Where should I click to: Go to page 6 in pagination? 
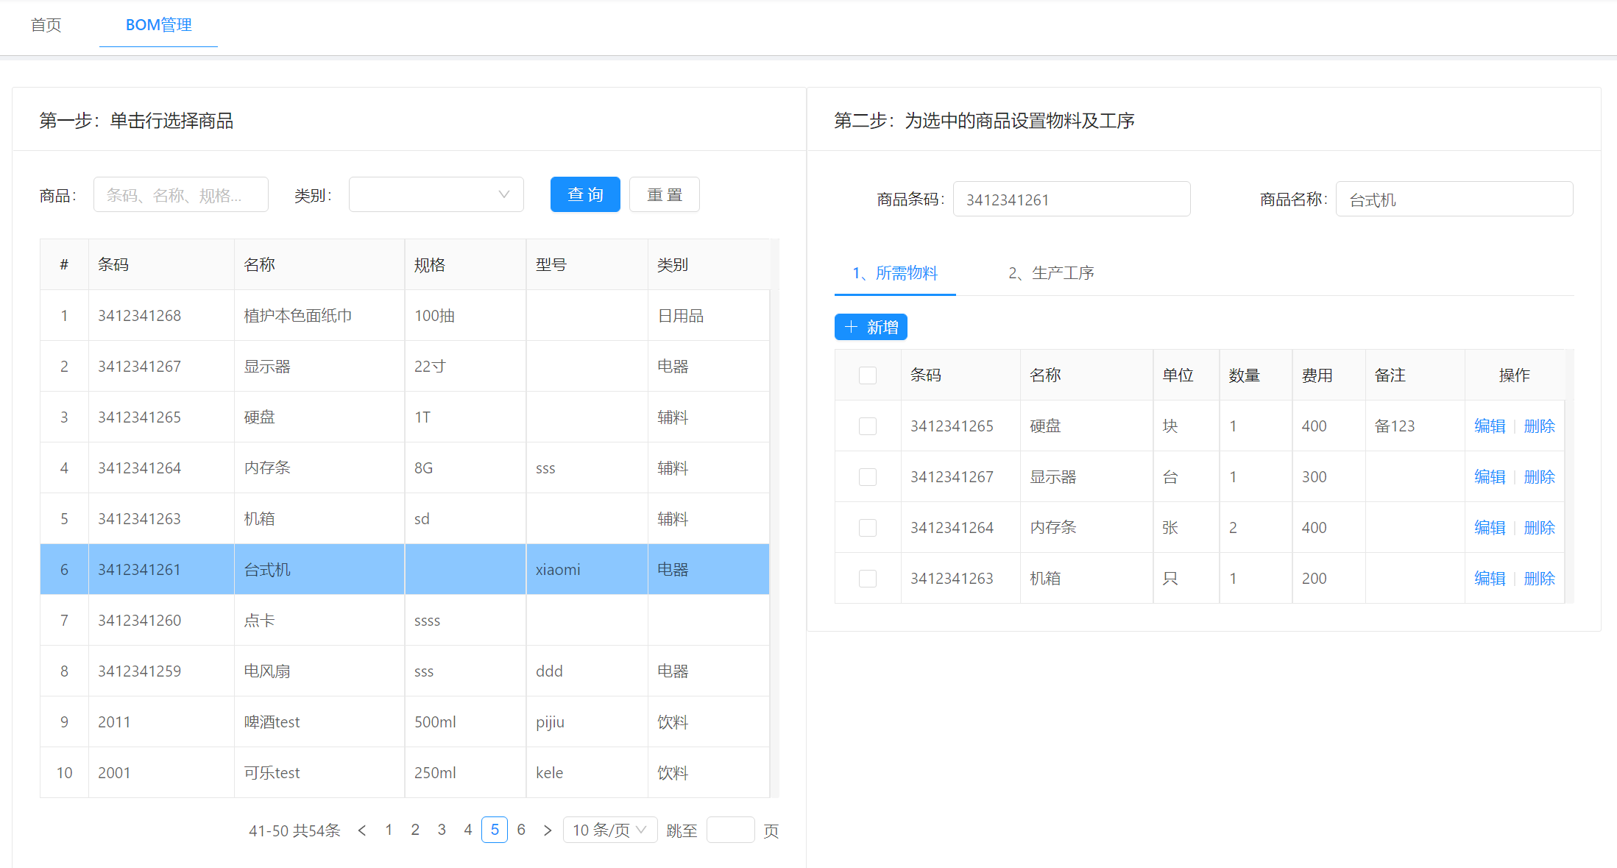tap(521, 830)
